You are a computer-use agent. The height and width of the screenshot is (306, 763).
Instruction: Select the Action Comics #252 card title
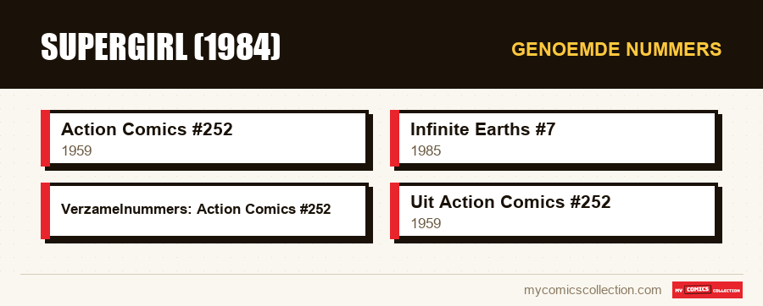pos(147,129)
